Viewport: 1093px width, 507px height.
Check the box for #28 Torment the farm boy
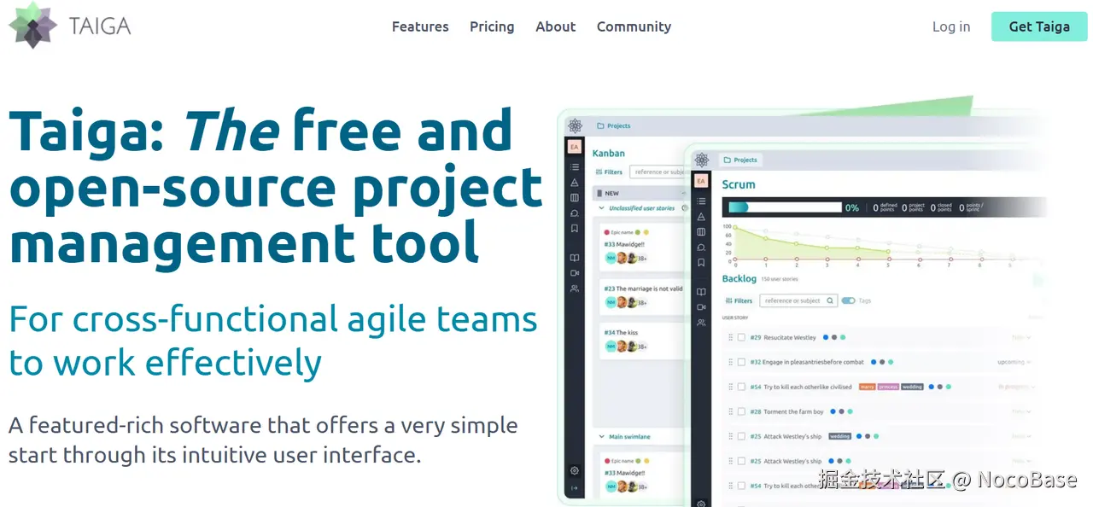click(741, 411)
